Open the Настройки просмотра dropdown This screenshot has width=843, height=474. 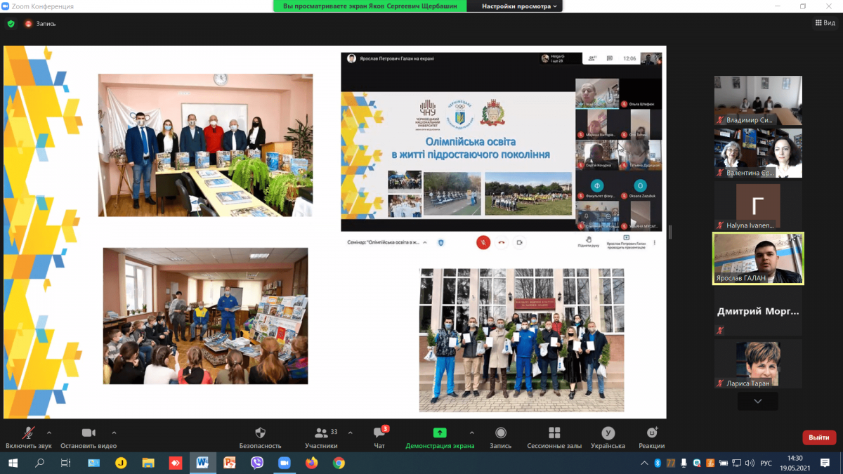(521, 6)
